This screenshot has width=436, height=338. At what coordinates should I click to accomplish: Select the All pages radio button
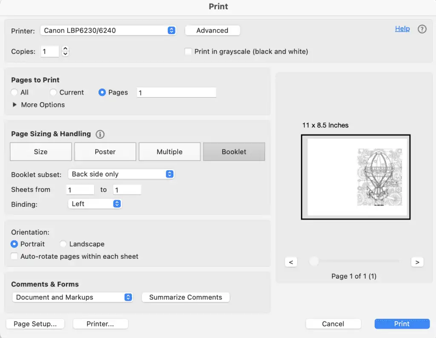[14, 92]
